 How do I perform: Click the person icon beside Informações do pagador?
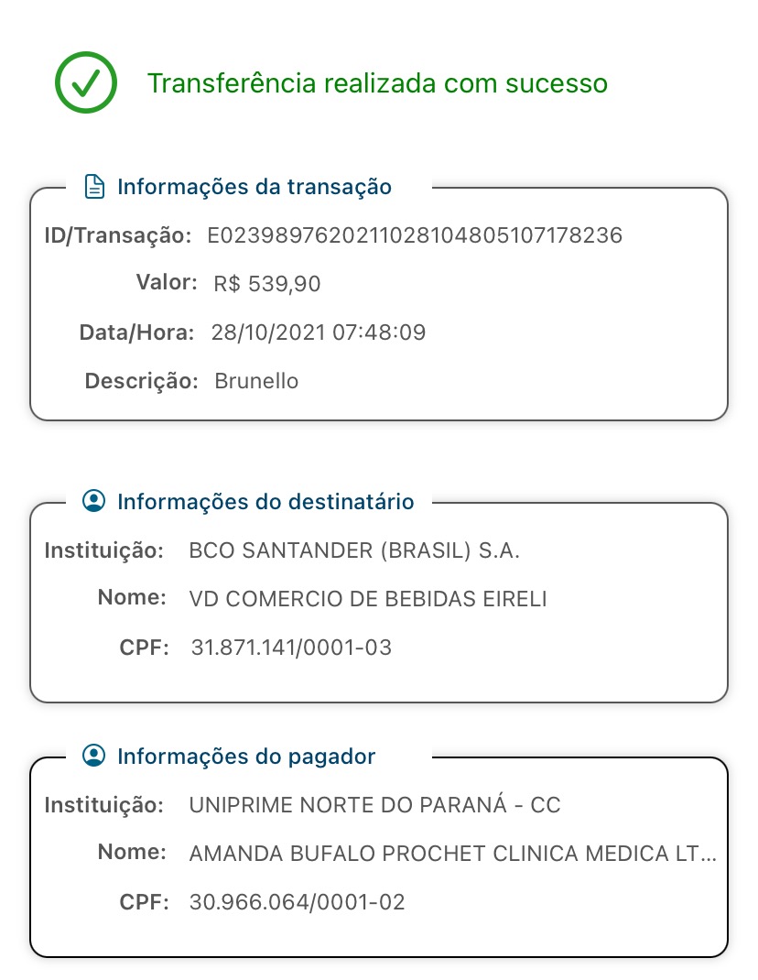tap(93, 756)
